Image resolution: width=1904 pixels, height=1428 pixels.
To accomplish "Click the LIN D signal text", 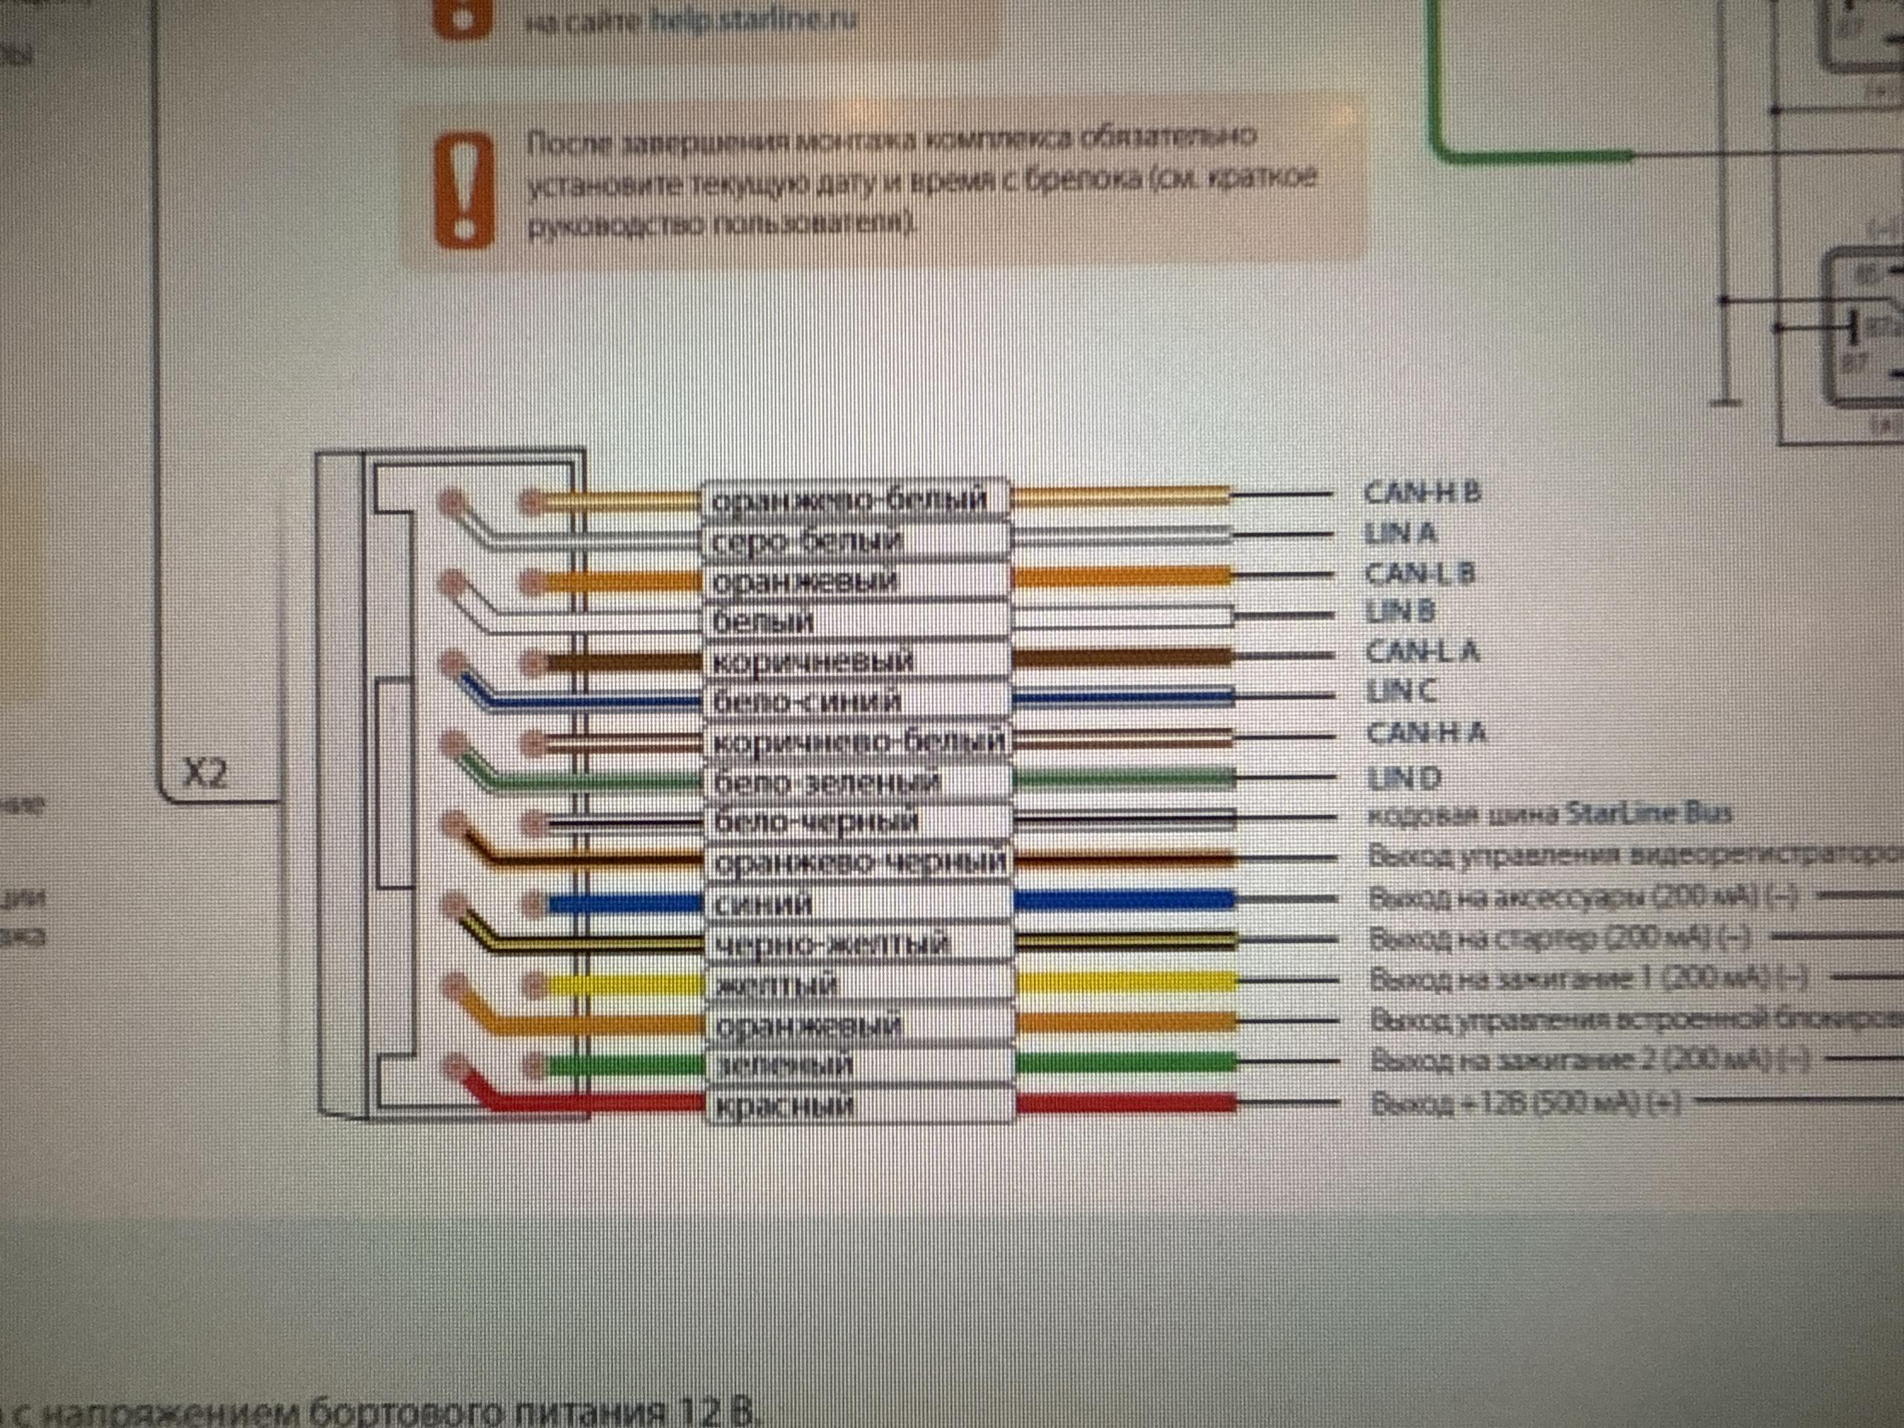I will [x=1403, y=778].
